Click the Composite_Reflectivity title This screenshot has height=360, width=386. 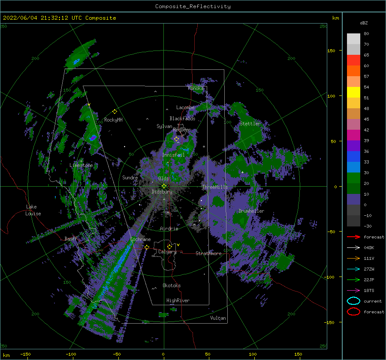tap(193, 6)
